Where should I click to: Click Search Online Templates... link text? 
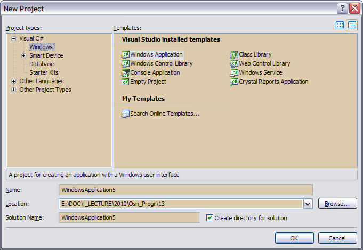pos(165,114)
